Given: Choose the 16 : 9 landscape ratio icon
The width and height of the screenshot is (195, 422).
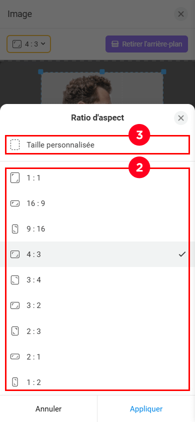Looking at the screenshot, I should point(15,203).
